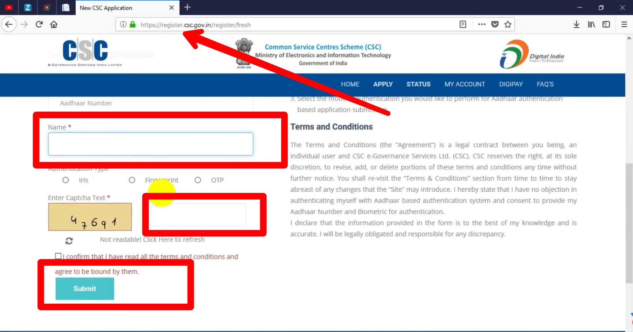
Task: Open the document-icon pinned tab
Action: (66, 8)
